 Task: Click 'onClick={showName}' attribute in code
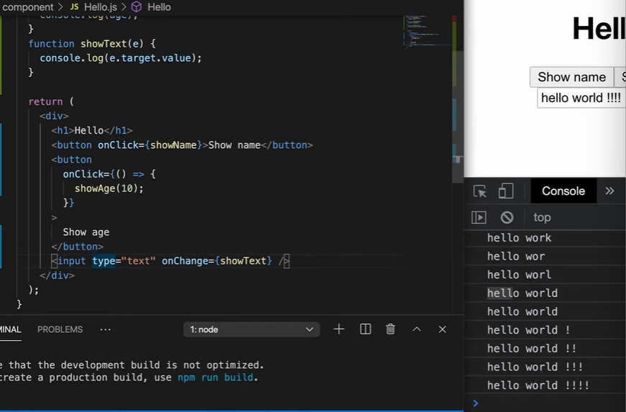[150, 145]
